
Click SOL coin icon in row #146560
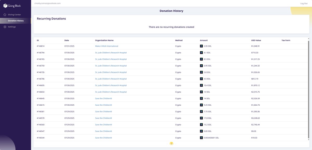(x=201, y=125)
